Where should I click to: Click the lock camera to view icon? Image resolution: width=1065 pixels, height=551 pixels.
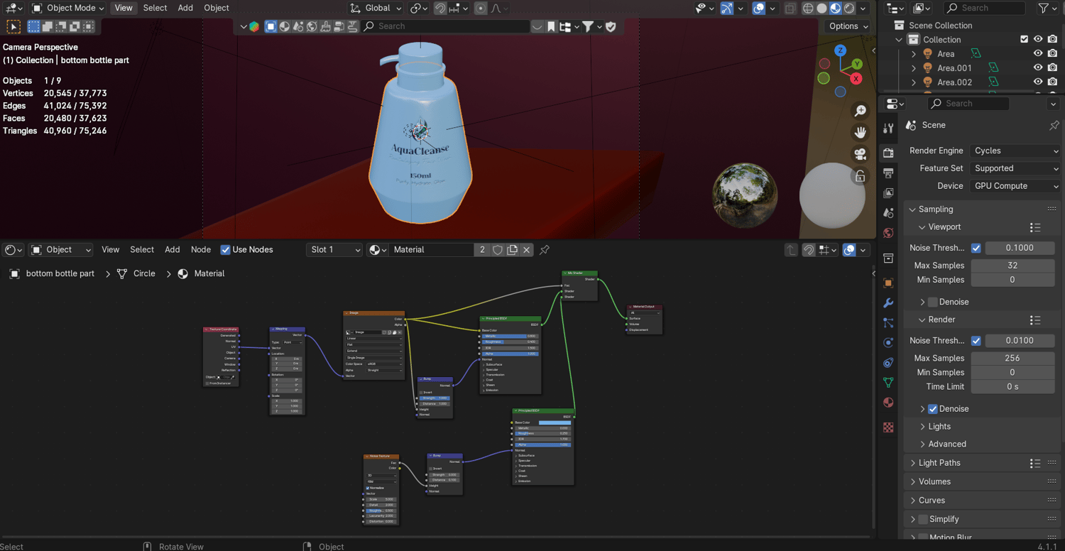tap(860, 175)
